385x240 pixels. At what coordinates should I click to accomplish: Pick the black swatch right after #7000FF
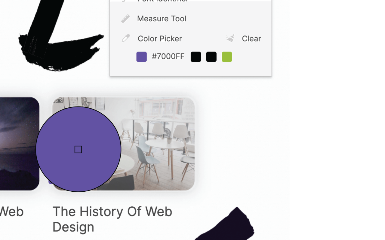click(196, 57)
